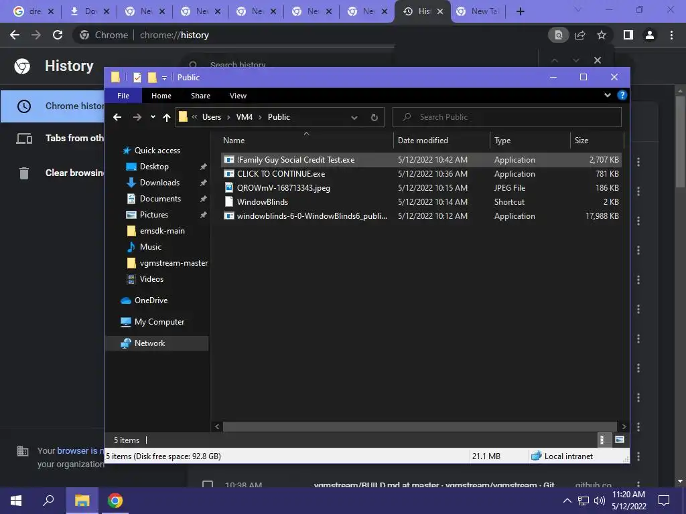Switch to the New Tab at far right
Screen dimensions: 686x514
point(480,11)
